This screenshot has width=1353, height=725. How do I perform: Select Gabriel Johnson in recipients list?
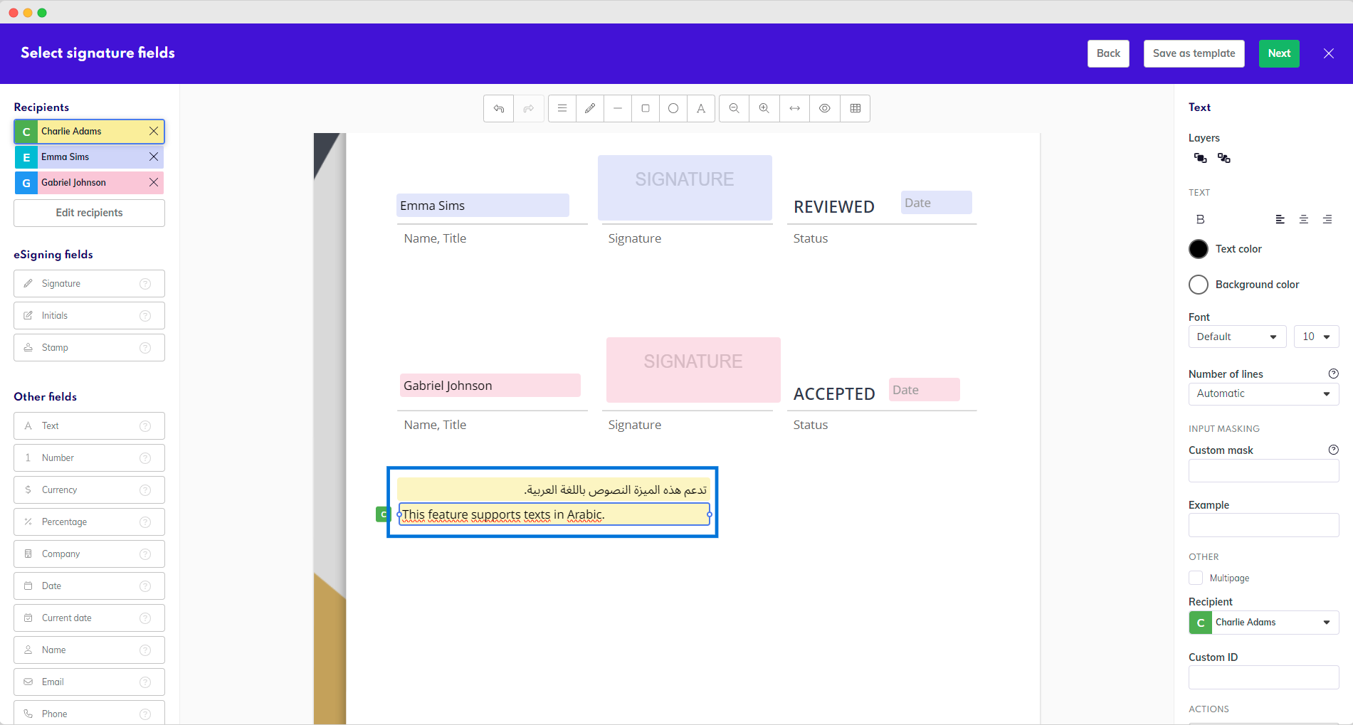[89, 183]
